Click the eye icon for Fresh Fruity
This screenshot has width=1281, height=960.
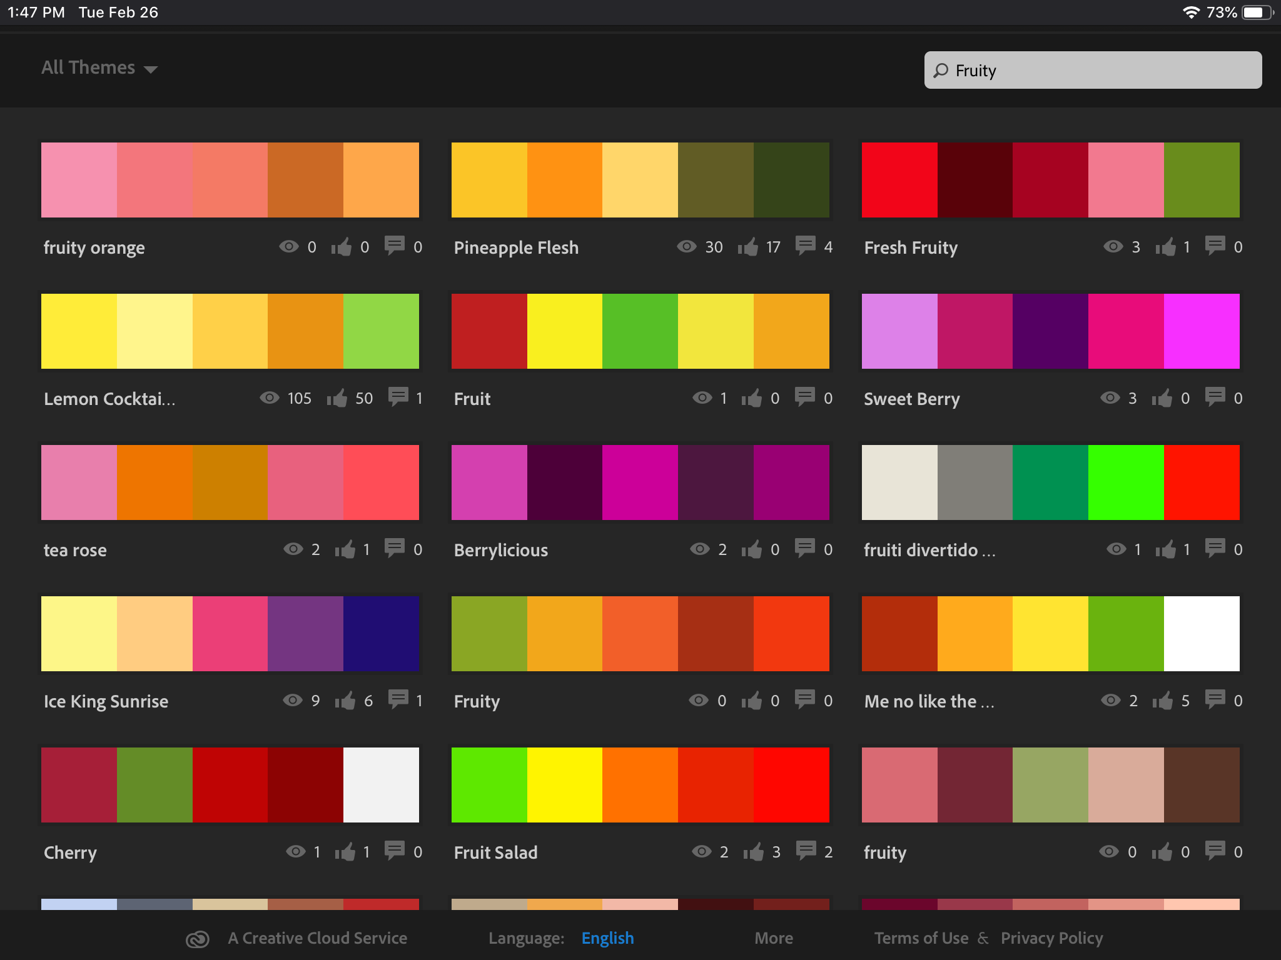pyautogui.click(x=1113, y=246)
